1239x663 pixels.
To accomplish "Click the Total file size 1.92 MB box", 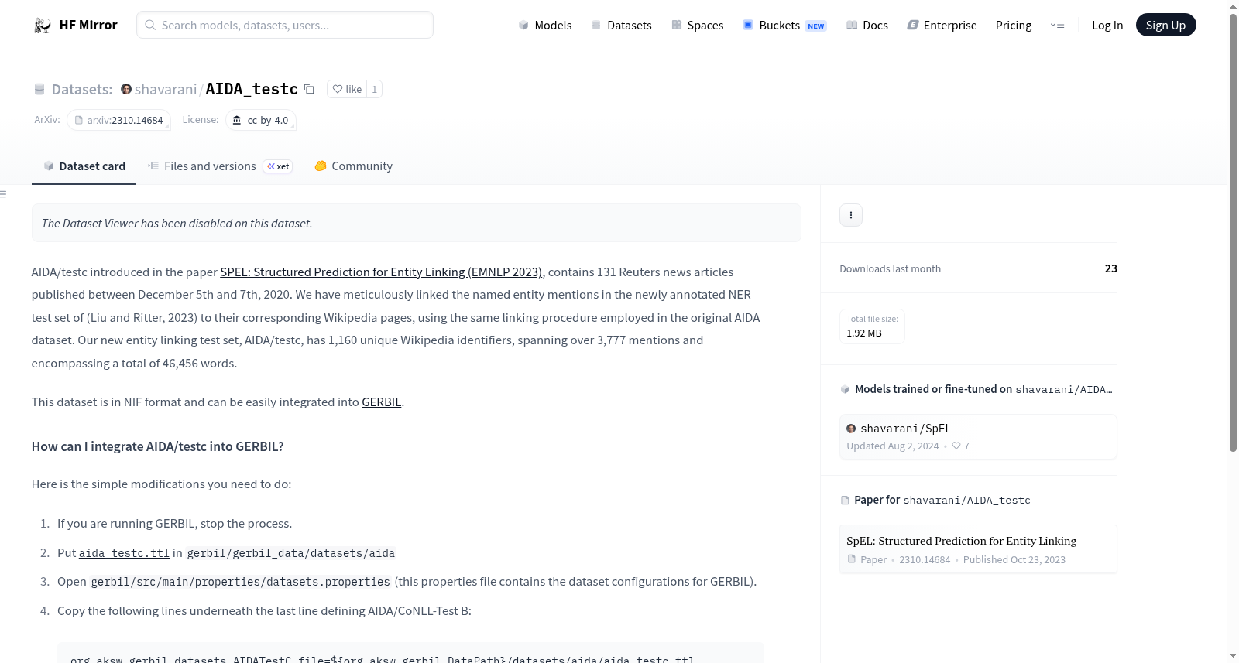I will point(872,326).
